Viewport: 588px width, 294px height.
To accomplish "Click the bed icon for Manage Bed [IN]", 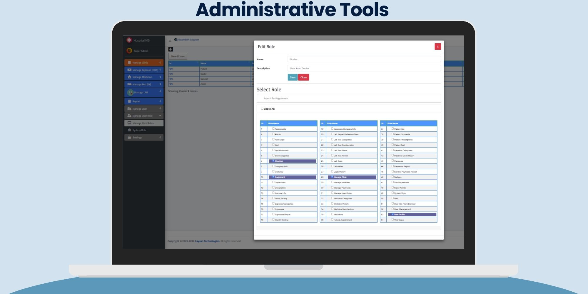I will [129, 84].
